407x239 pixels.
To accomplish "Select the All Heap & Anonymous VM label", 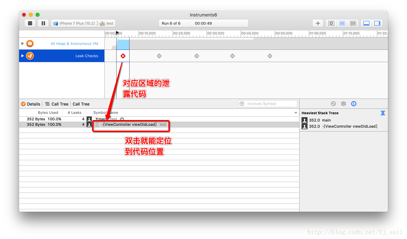I will point(74,44).
